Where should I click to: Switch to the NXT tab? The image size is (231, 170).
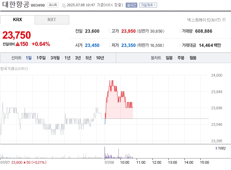pyautogui.click(x=52, y=19)
